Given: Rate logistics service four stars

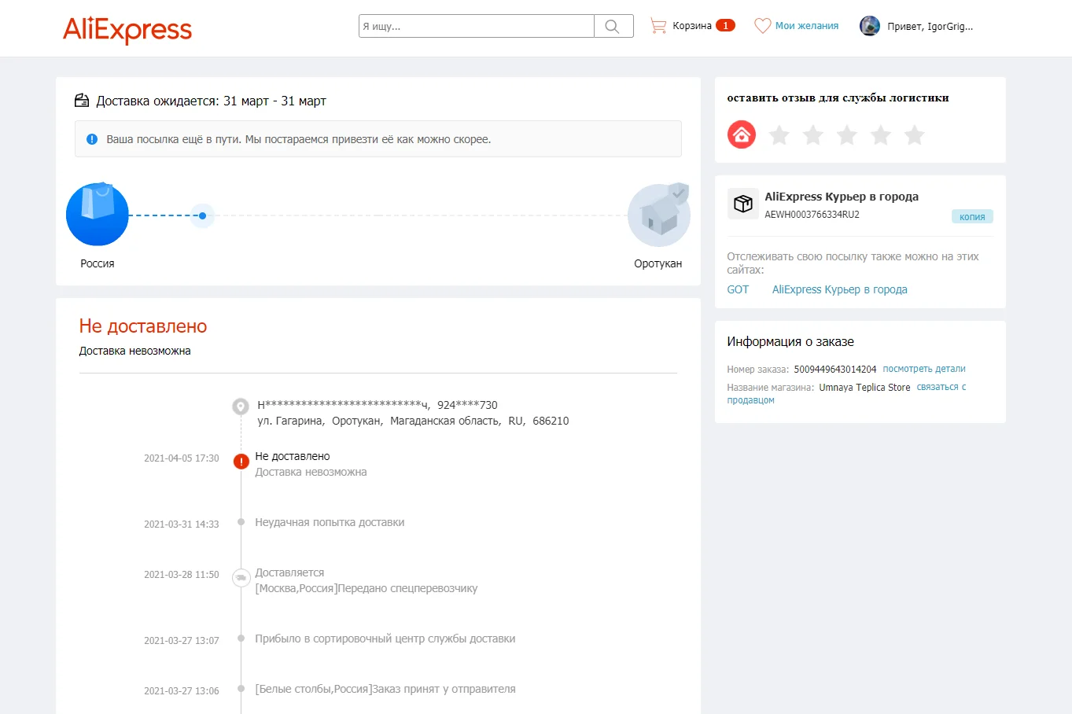Looking at the screenshot, I should click(x=881, y=135).
